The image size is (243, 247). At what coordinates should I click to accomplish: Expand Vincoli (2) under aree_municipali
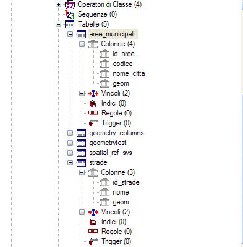82,93
